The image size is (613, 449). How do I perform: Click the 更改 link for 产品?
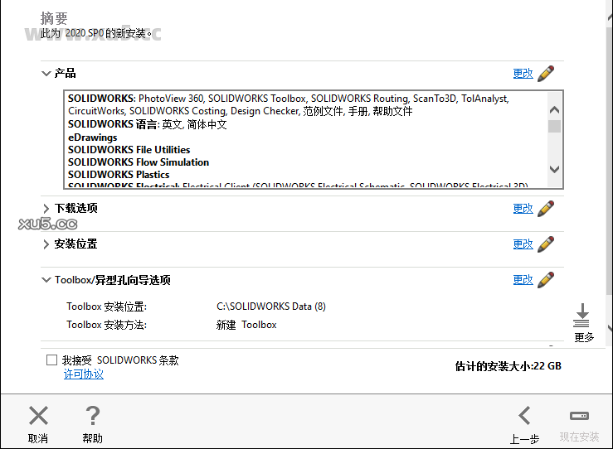coord(523,74)
